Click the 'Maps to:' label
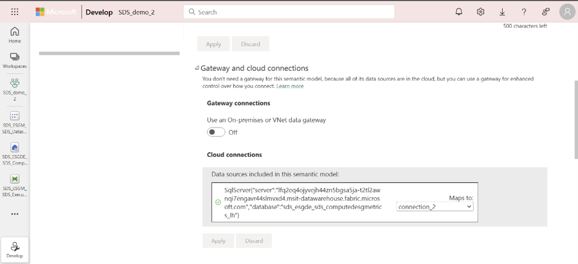This screenshot has height=264, width=578. [461, 198]
